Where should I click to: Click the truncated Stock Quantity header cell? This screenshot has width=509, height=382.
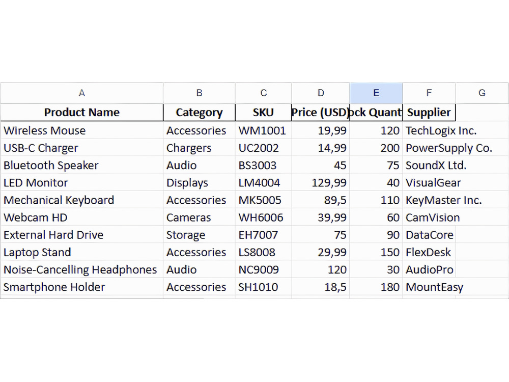coord(376,113)
